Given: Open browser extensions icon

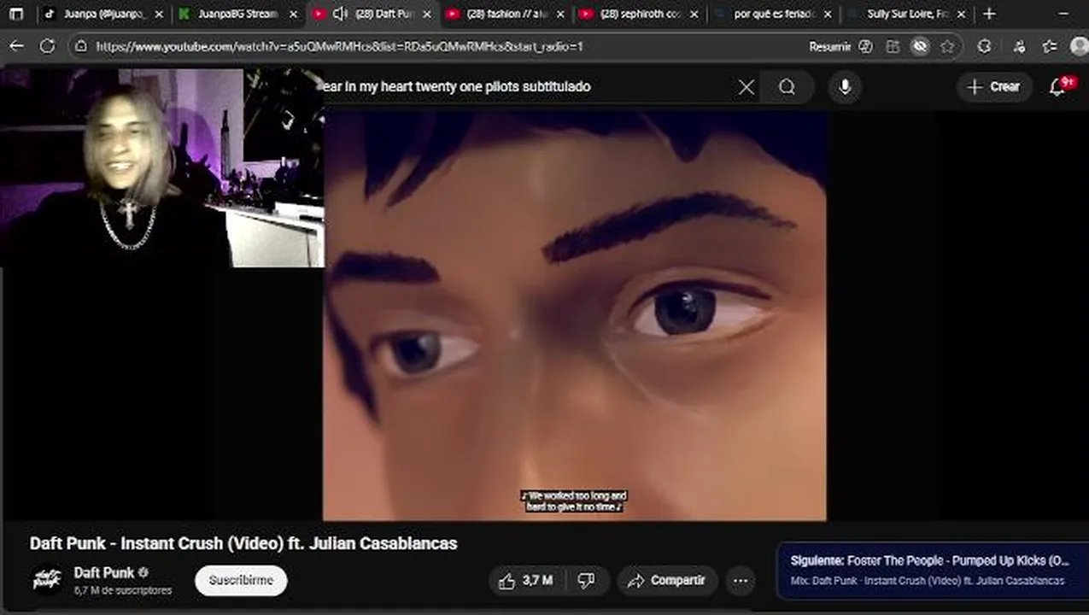Looking at the screenshot, I should point(984,46).
